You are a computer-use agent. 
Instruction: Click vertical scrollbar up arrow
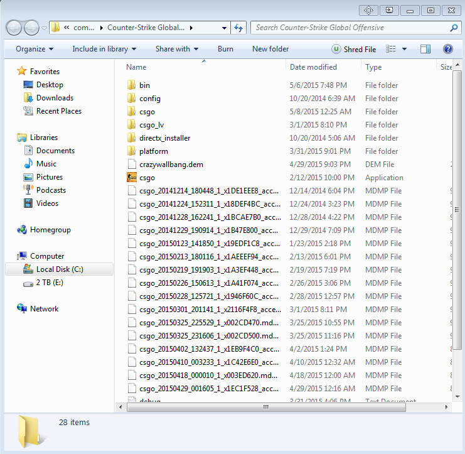tap(457, 65)
